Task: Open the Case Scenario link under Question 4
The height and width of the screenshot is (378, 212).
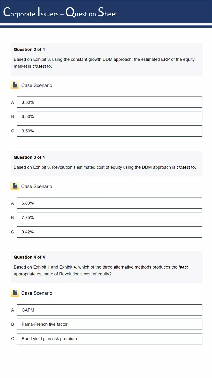Action: pyautogui.click(x=37, y=293)
